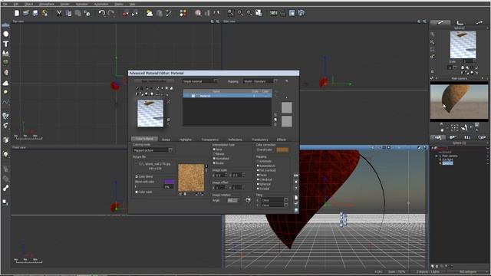Click the Basic material editor button
This screenshot has height=276, width=491.
[153, 81]
